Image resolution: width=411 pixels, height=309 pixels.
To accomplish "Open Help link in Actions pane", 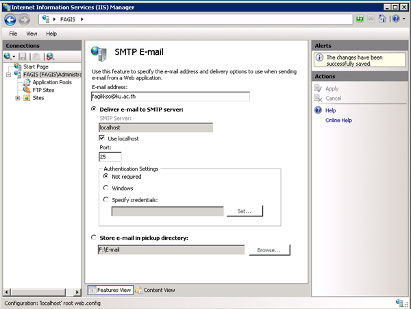I will coord(331,110).
